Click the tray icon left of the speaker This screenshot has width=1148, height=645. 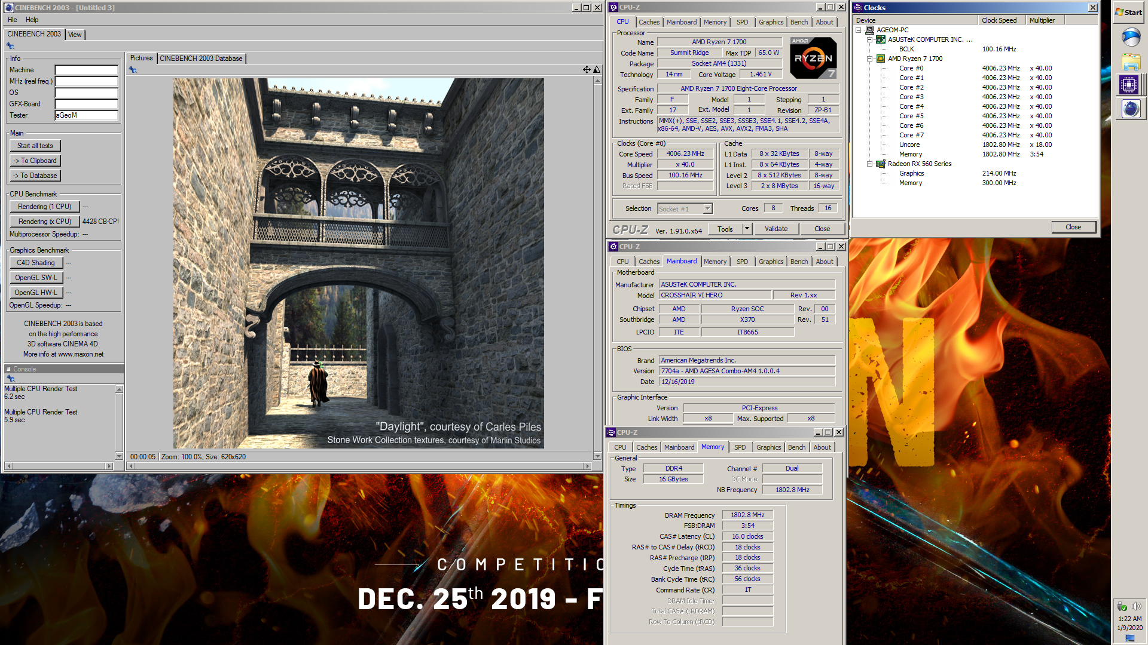[1122, 606]
